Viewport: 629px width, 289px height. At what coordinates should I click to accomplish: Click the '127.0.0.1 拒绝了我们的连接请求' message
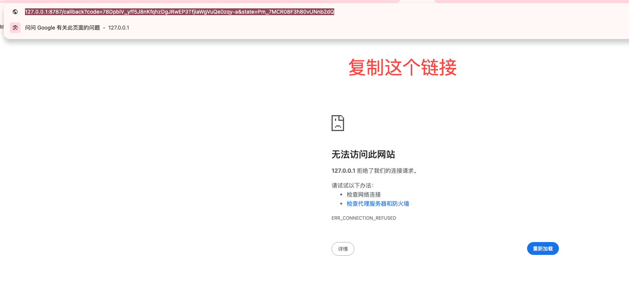click(x=375, y=171)
